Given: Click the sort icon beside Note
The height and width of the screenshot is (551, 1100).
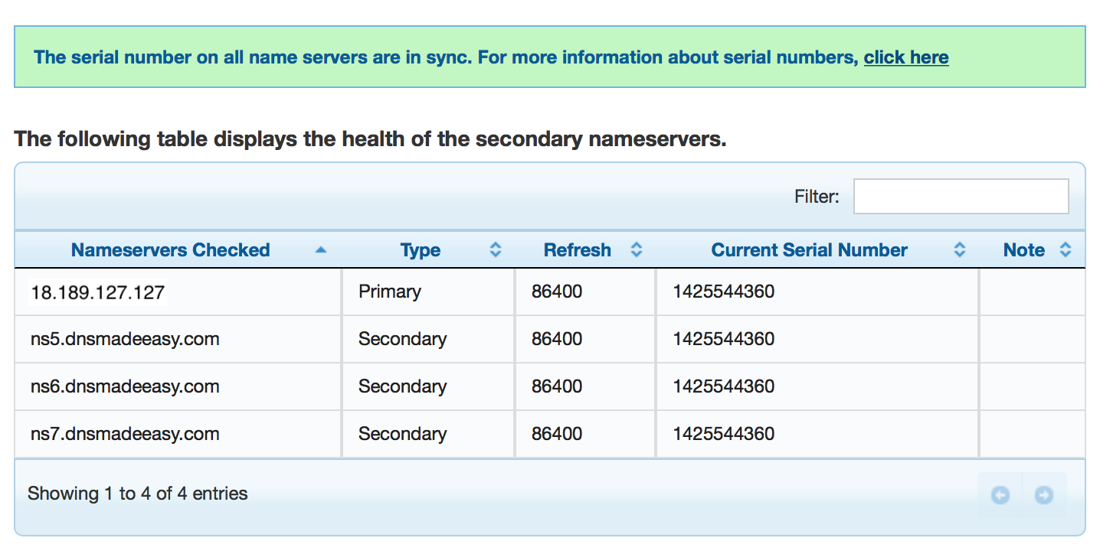Looking at the screenshot, I should click(1064, 249).
